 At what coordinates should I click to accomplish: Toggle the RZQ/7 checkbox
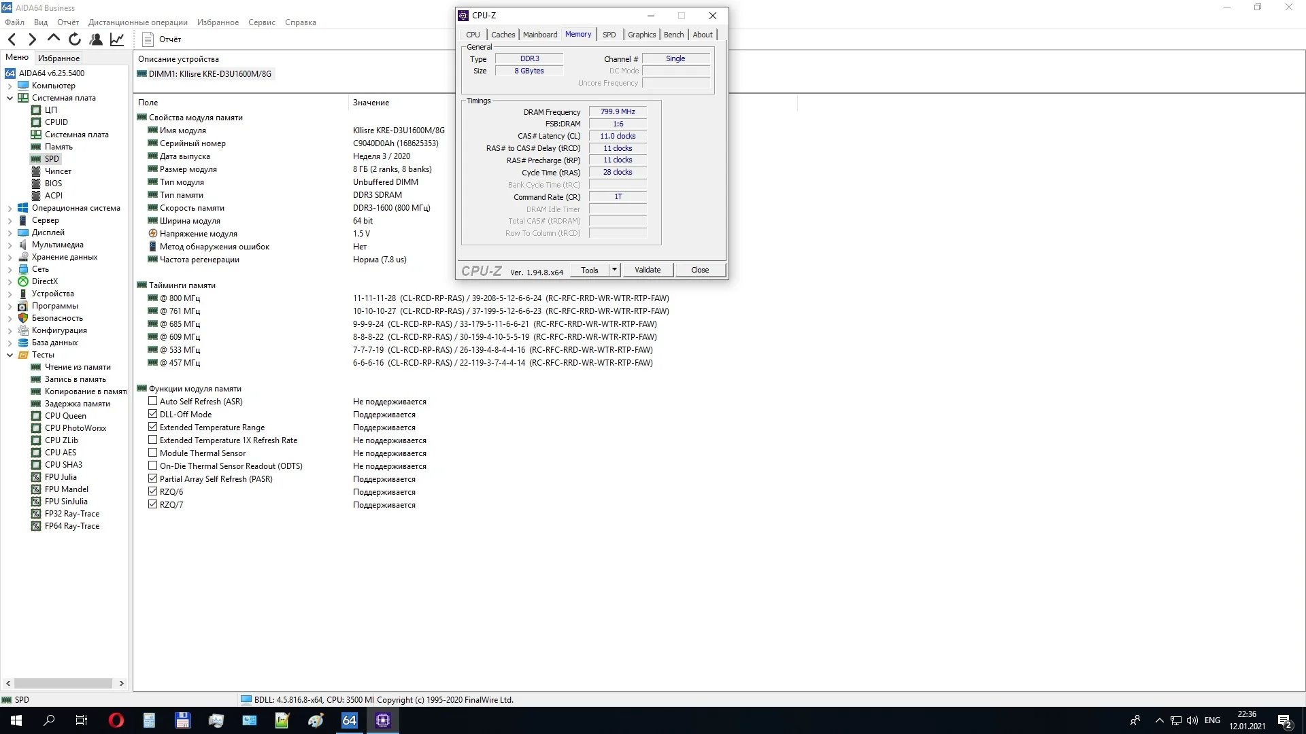[153, 504]
